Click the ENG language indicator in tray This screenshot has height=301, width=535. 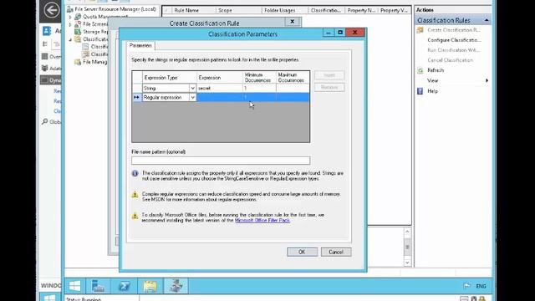coord(481,286)
